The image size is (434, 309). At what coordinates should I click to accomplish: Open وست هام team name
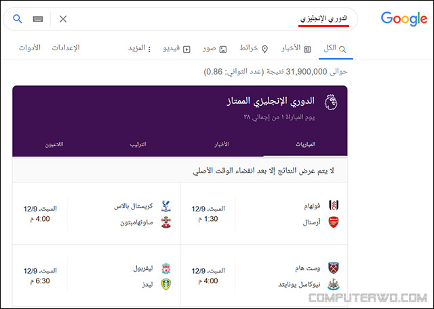coord(307,268)
